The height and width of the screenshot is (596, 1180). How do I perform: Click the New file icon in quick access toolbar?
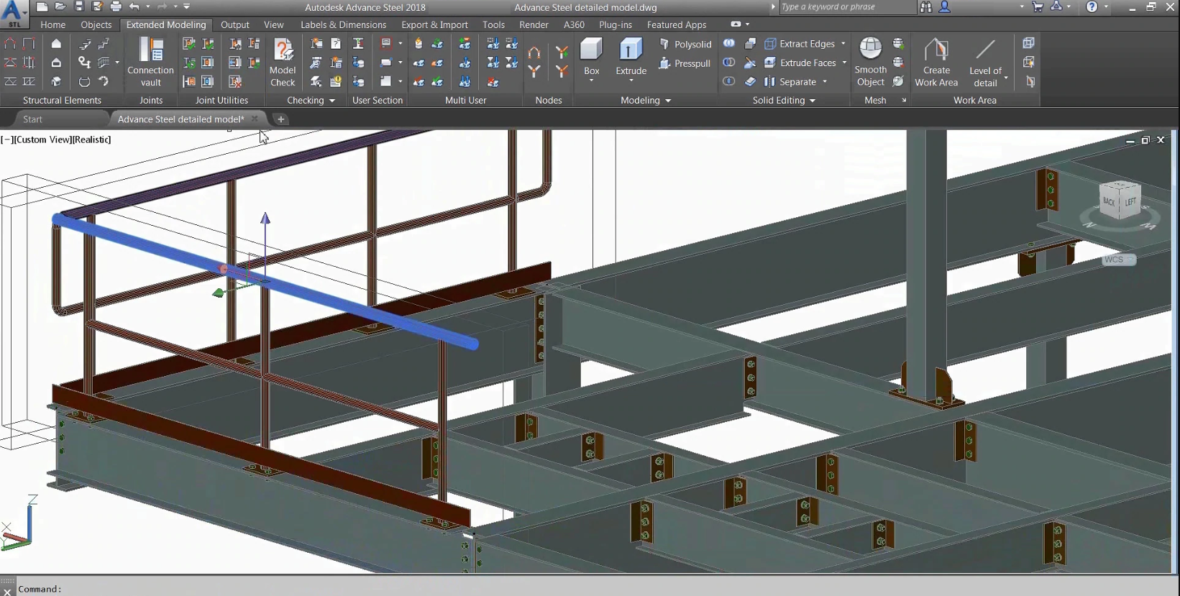pyautogui.click(x=42, y=6)
